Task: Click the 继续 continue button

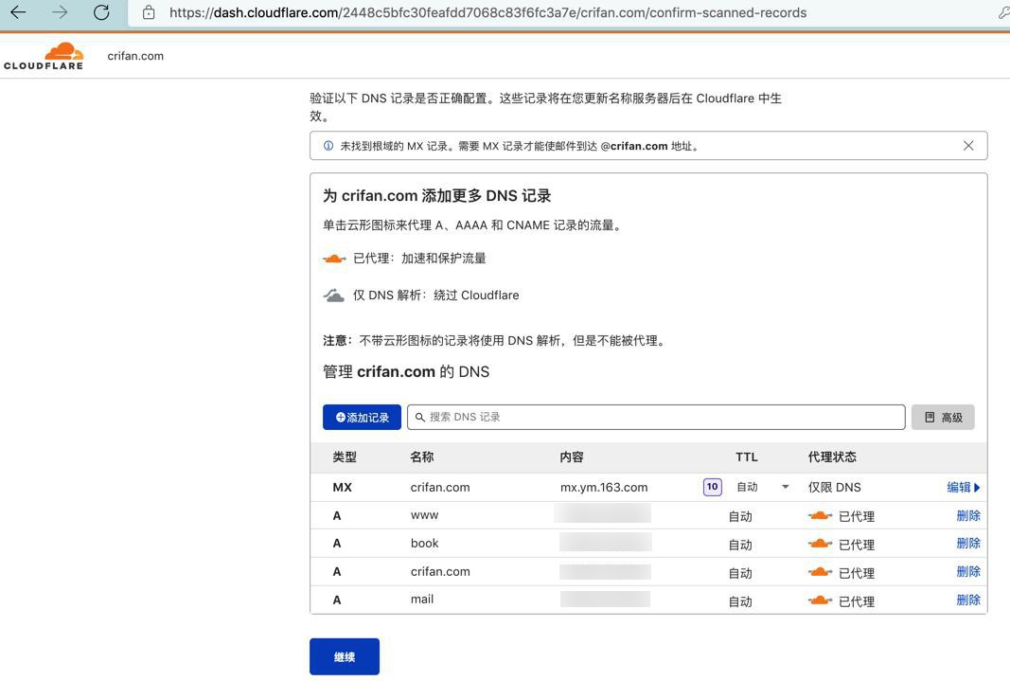Action: 345,656
